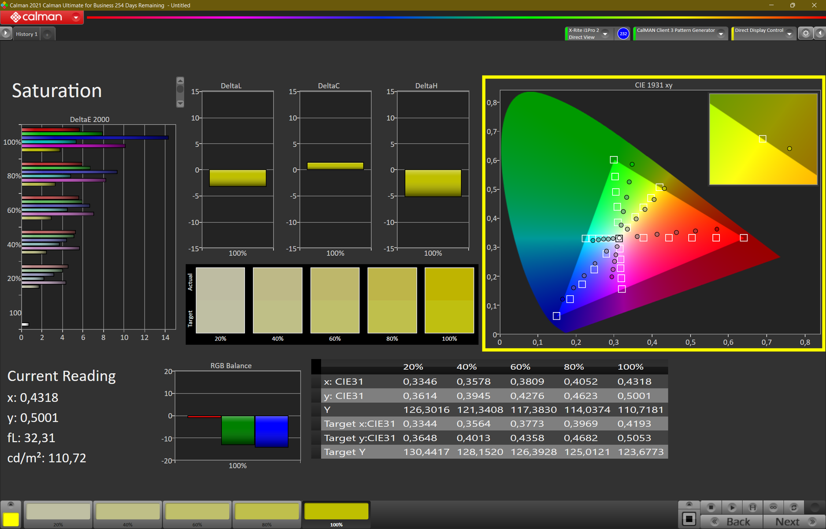This screenshot has width=826, height=529.
Task: Open settings with the gear icon
Action: tap(806, 34)
